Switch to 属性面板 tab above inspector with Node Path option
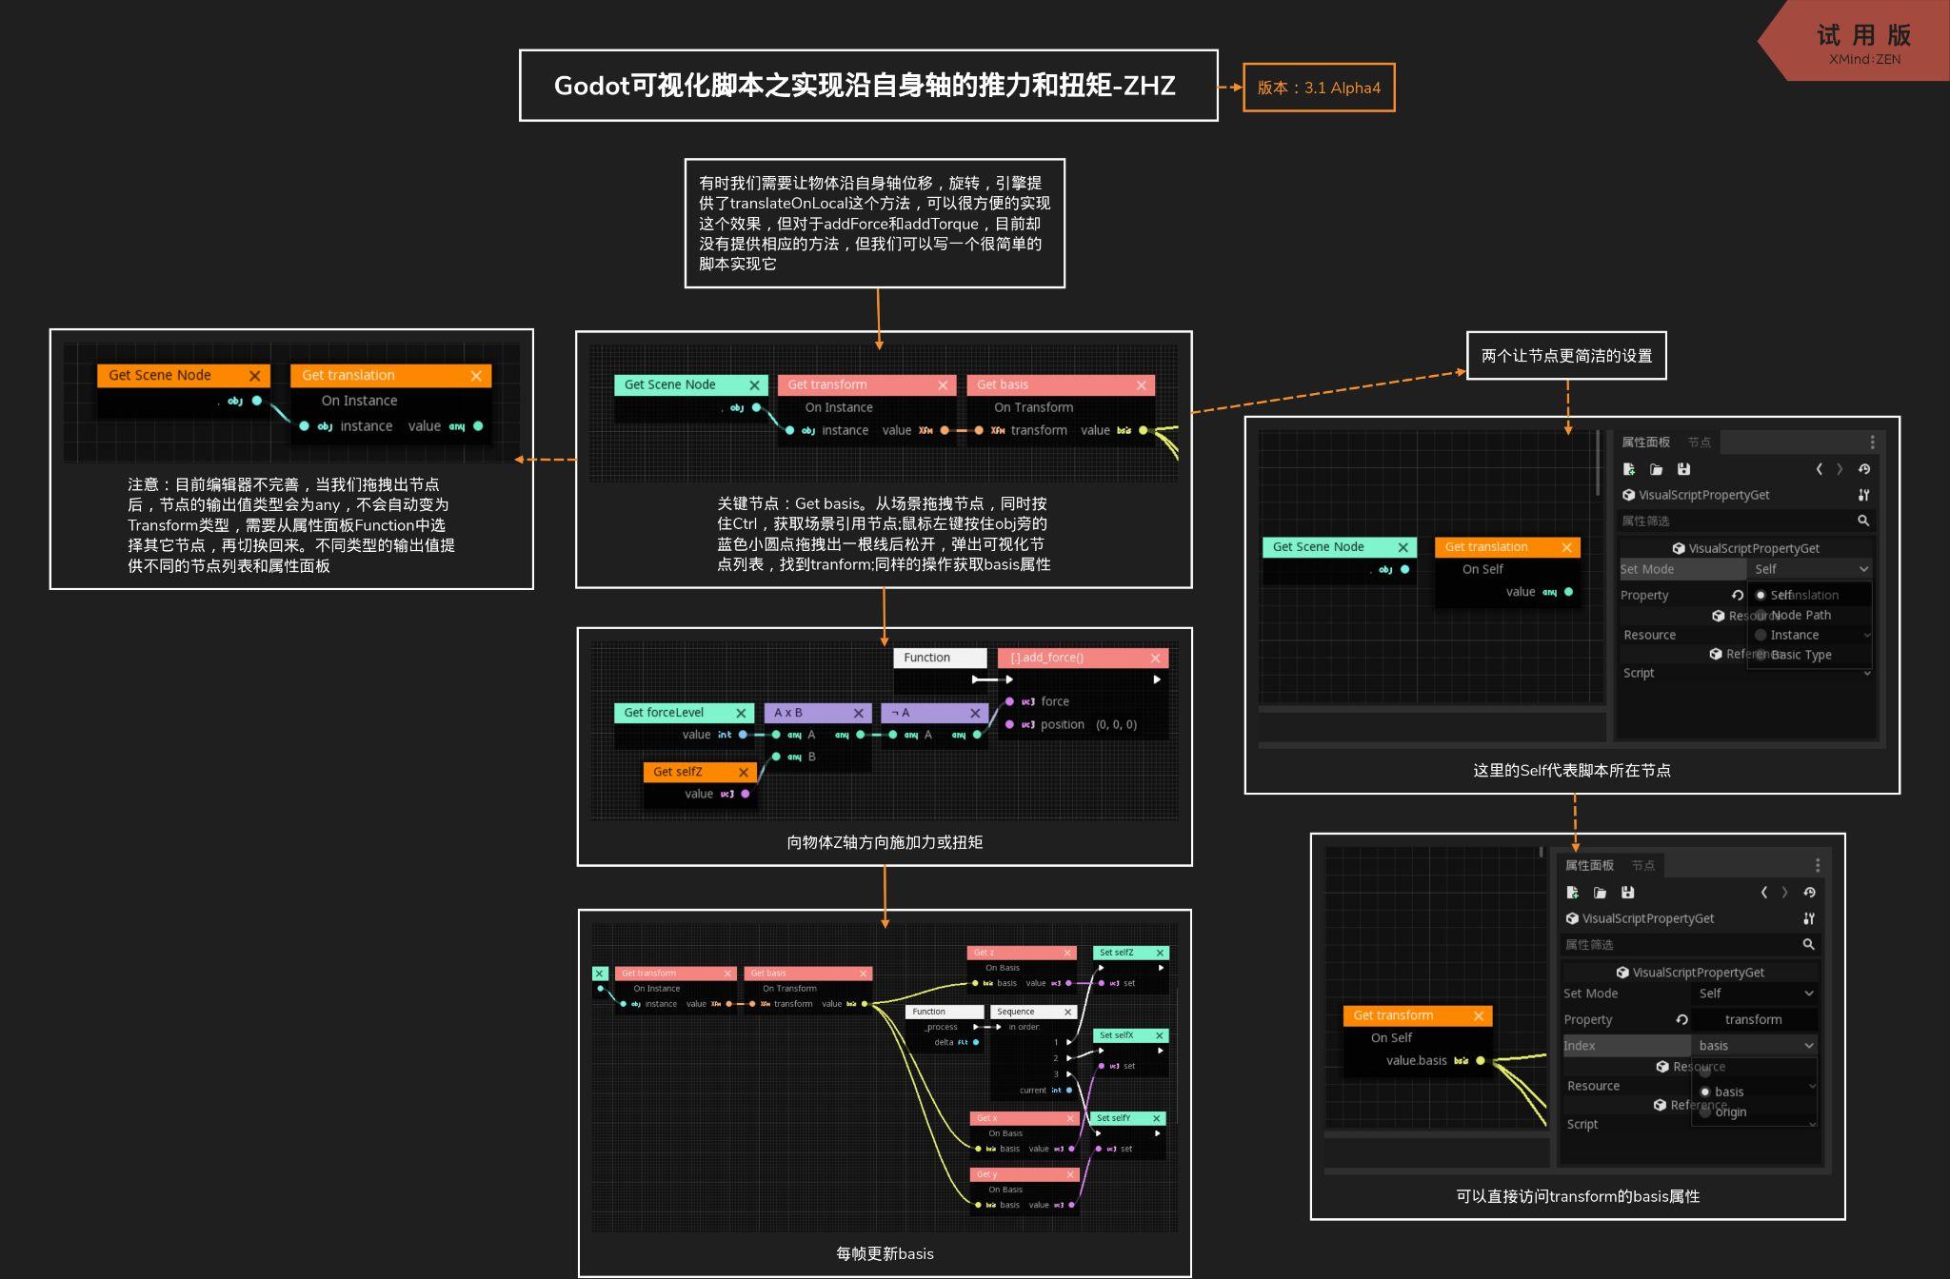The width and height of the screenshot is (1950, 1279). click(x=1645, y=443)
